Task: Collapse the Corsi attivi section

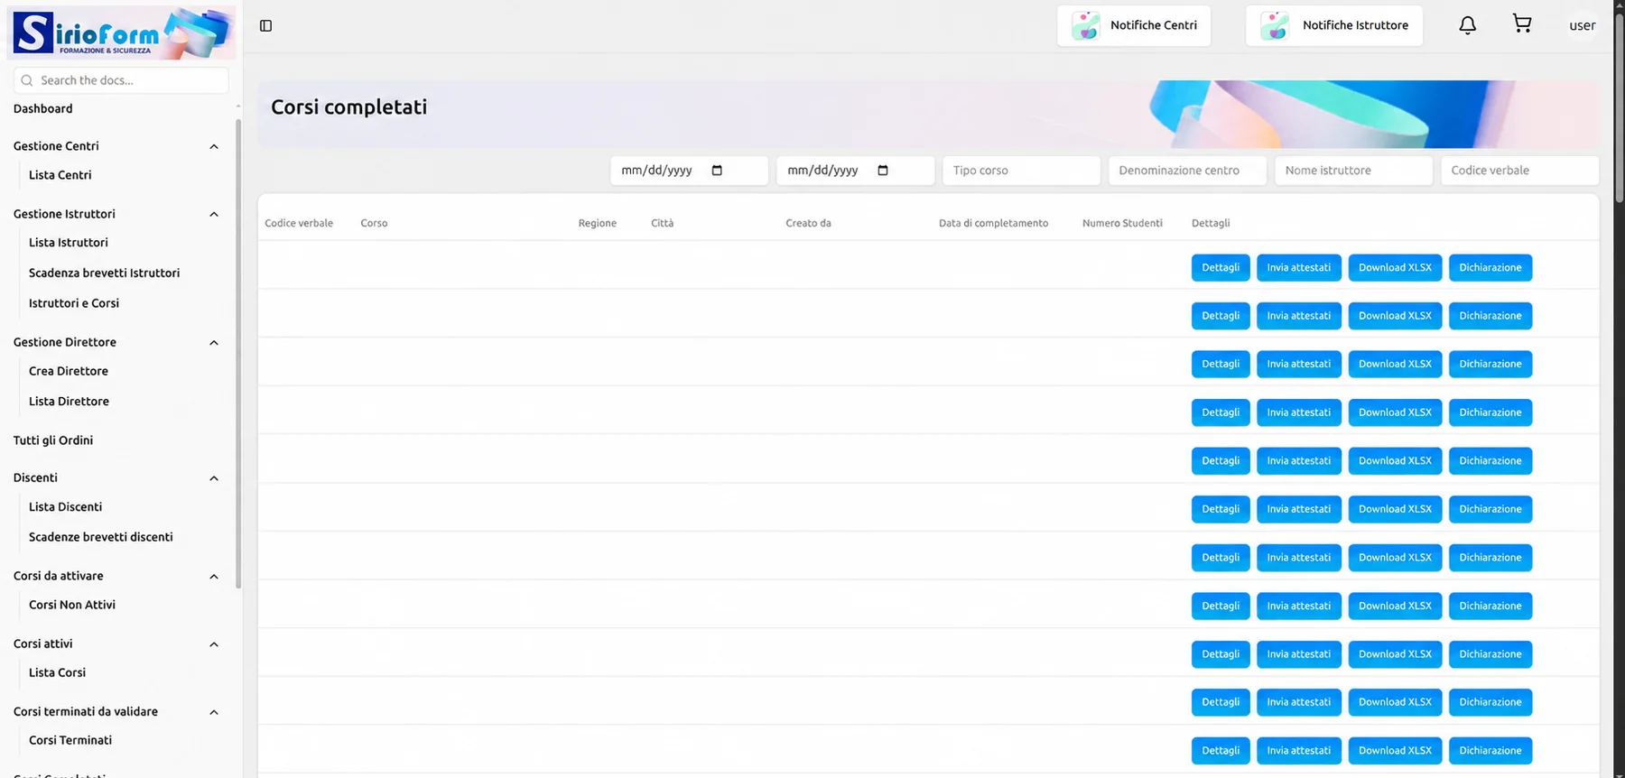Action: pyautogui.click(x=214, y=644)
